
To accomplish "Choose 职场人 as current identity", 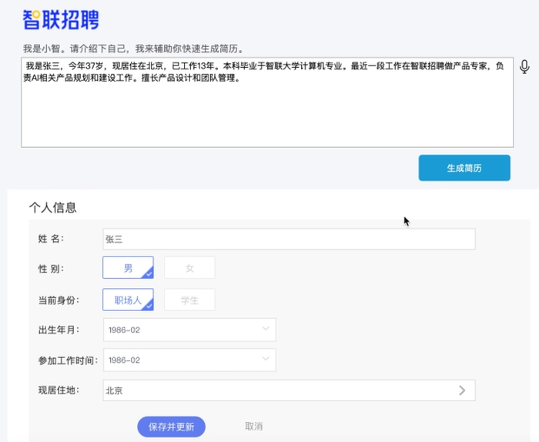I will tap(128, 300).
